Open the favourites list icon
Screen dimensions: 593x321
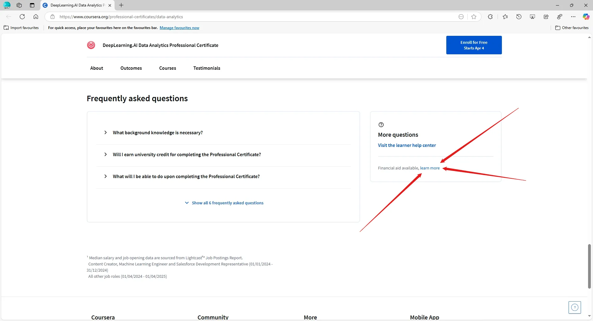click(505, 17)
